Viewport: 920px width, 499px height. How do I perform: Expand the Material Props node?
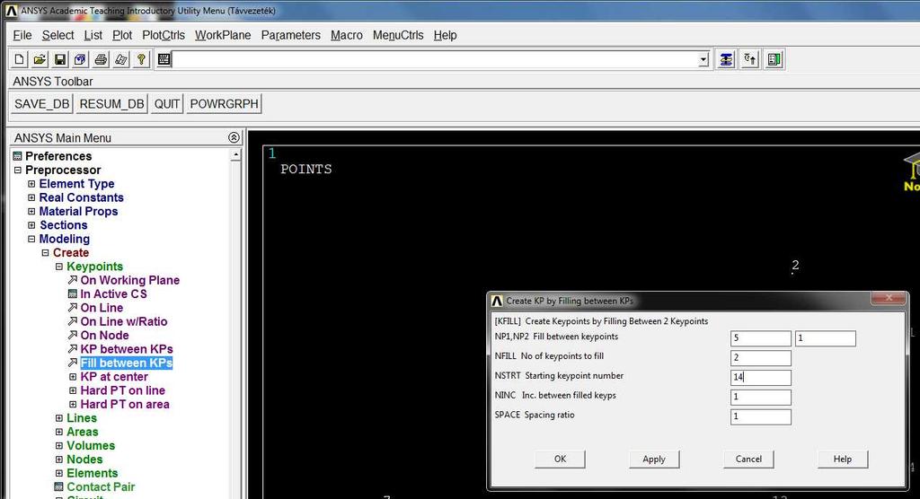tap(31, 211)
